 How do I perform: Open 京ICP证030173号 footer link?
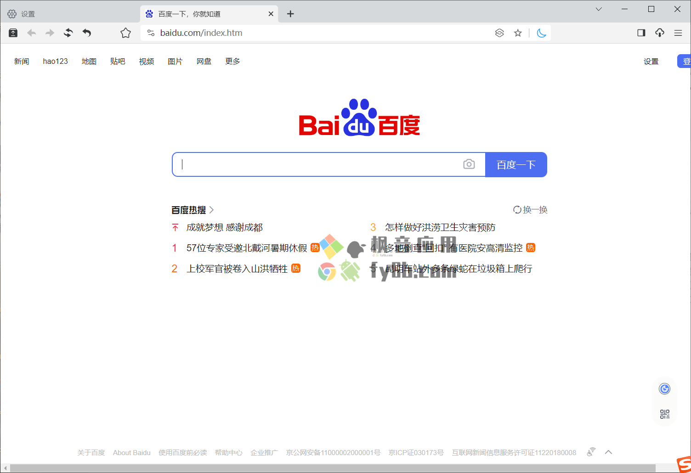[416, 452]
